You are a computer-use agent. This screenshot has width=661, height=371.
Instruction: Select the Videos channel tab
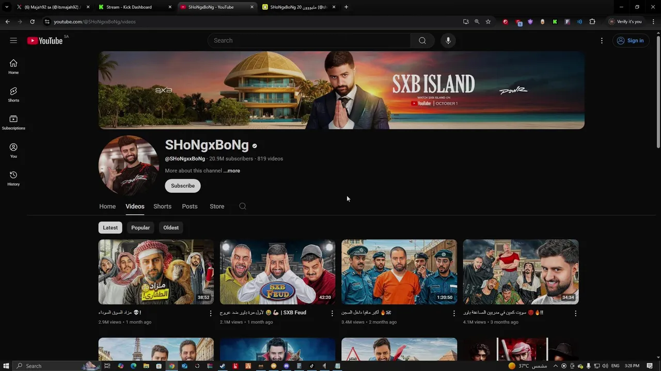[x=135, y=206]
